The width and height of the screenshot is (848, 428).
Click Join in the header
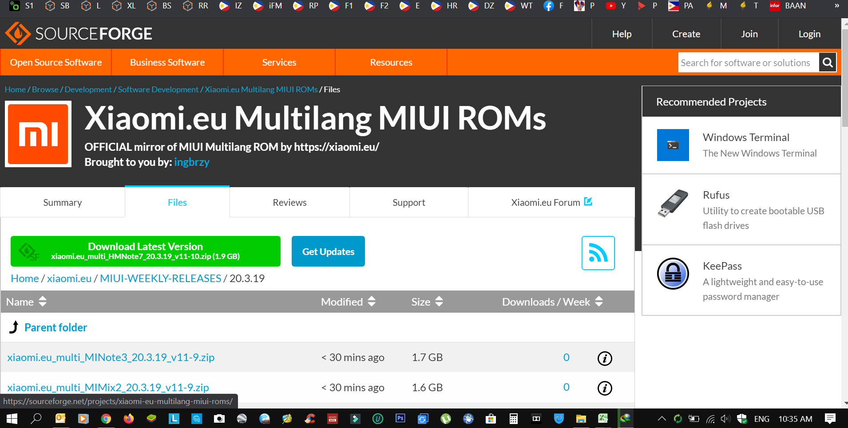point(749,34)
